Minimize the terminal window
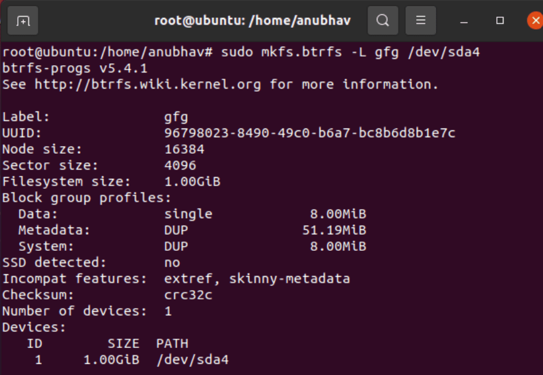 pyautogui.click(x=462, y=20)
